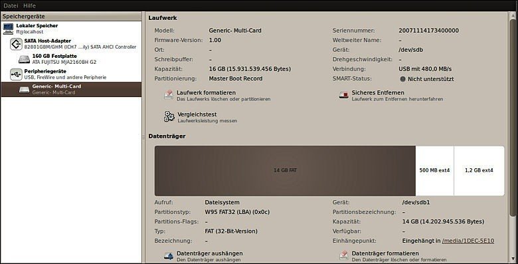Click FAT (32-Bit-Version) value
The height and width of the screenshot is (264, 518).
pos(231,231)
